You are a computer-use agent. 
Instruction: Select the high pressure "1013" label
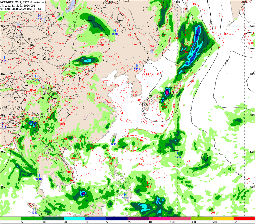click(x=34, y=213)
